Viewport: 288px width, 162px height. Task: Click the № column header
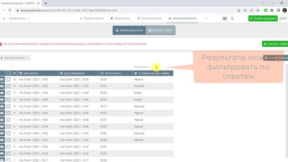pos(14,73)
